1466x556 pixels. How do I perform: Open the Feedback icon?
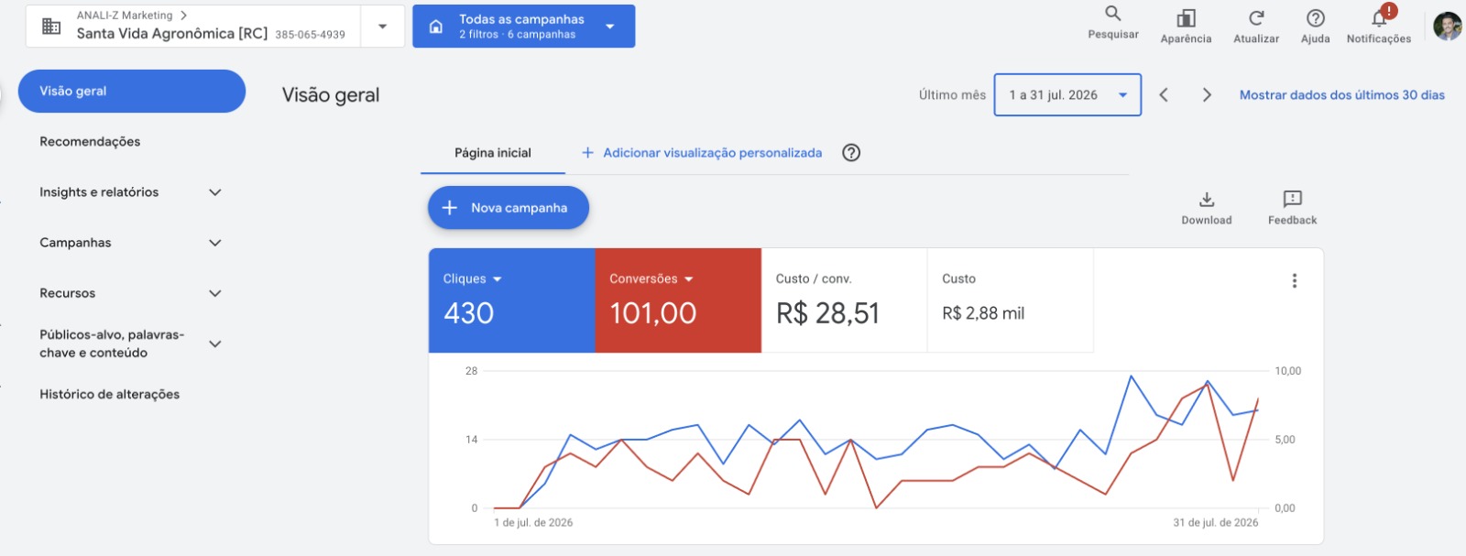pyautogui.click(x=1292, y=199)
